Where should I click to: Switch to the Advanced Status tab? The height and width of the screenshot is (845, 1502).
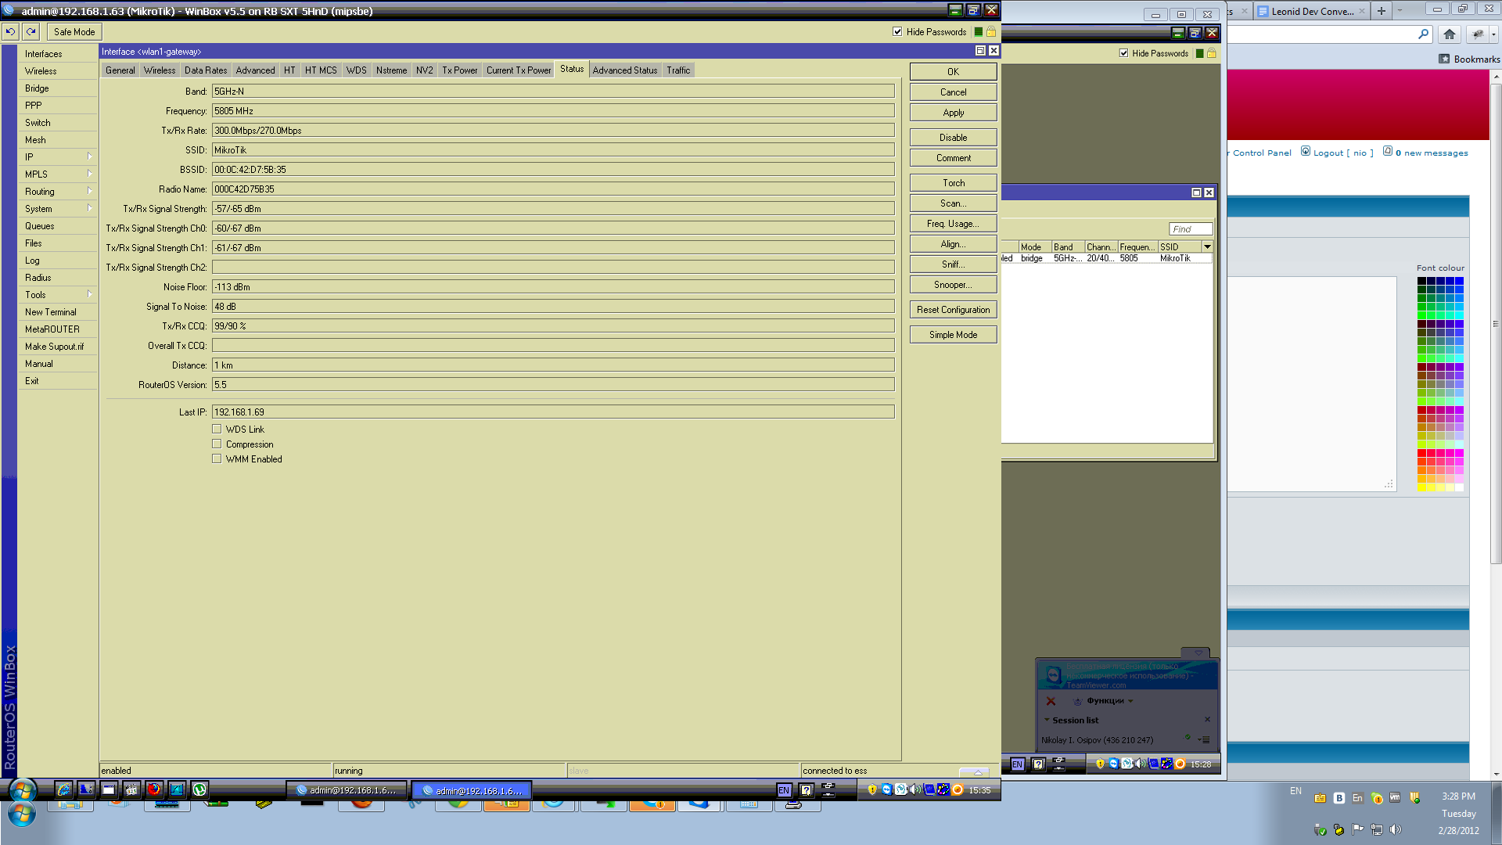point(624,70)
